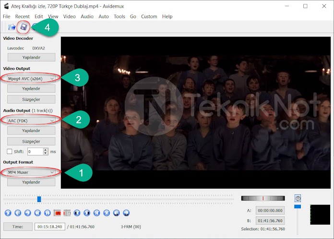Go to next frame with right arrow
334x239 pixels.
point(27,213)
